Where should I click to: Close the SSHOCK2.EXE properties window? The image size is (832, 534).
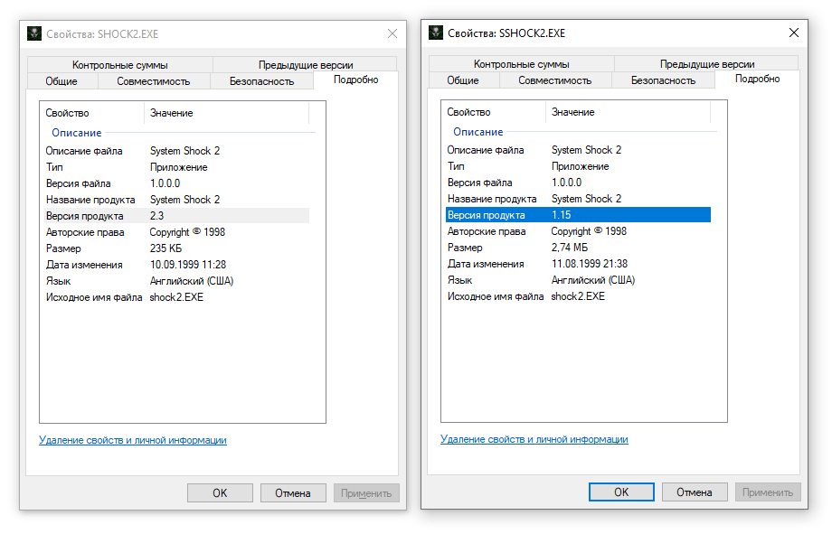(x=793, y=33)
